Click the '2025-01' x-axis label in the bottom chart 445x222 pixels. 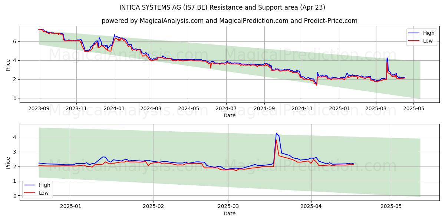click(70, 206)
